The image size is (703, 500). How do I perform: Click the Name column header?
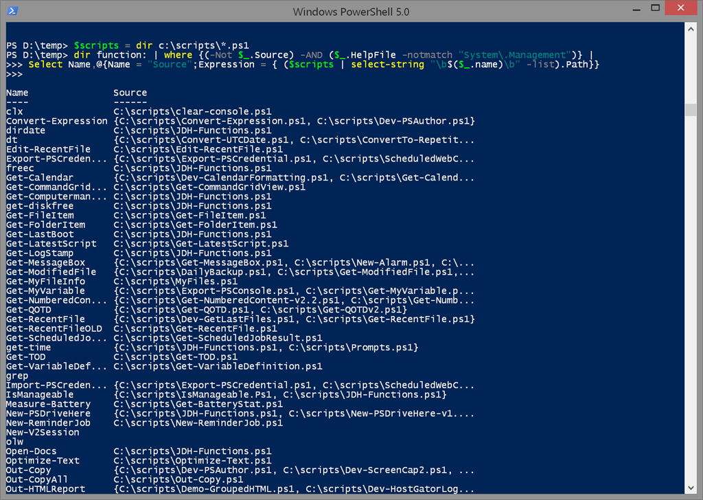[17, 93]
